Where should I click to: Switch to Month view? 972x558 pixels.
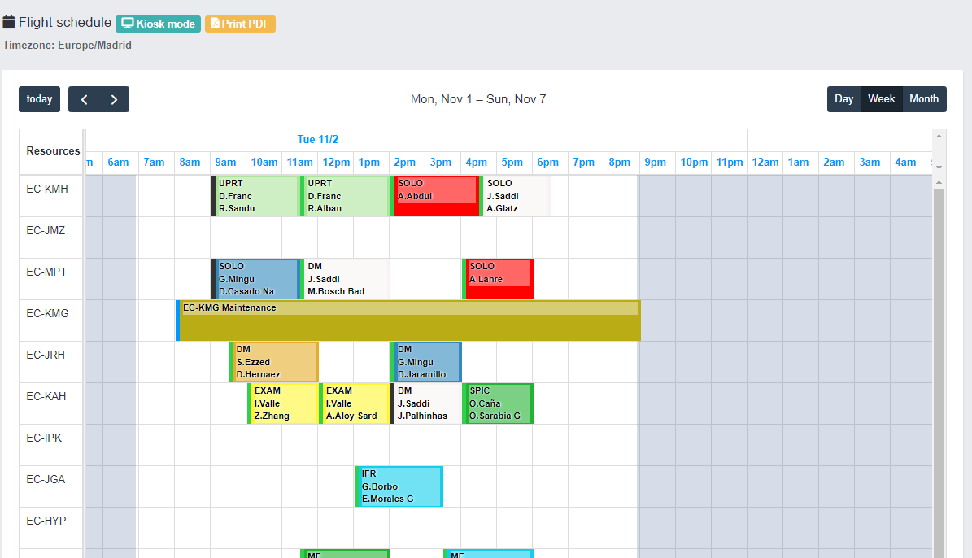coord(924,99)
